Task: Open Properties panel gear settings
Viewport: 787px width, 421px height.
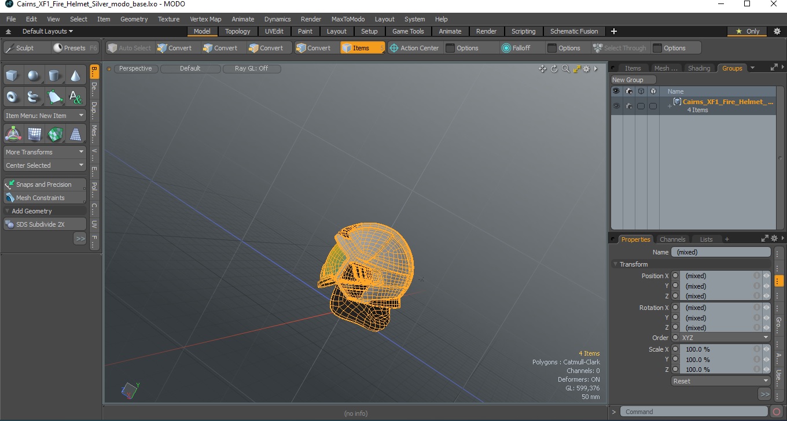Action: coord(774,238)
